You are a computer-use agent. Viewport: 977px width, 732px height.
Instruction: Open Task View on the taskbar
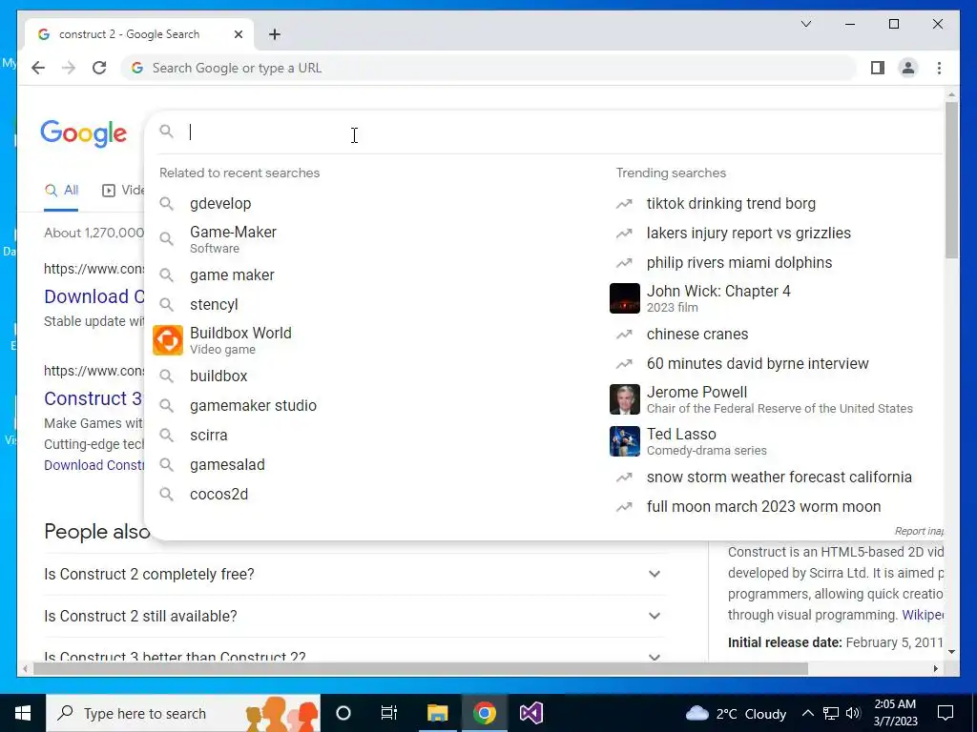pyautogui.click(x=389, y=713)
